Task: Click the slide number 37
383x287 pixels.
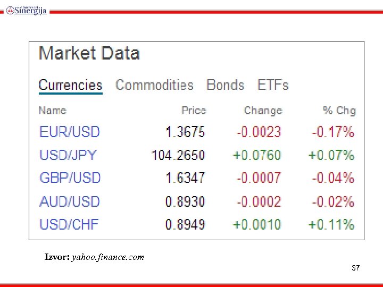Action: 355,268
